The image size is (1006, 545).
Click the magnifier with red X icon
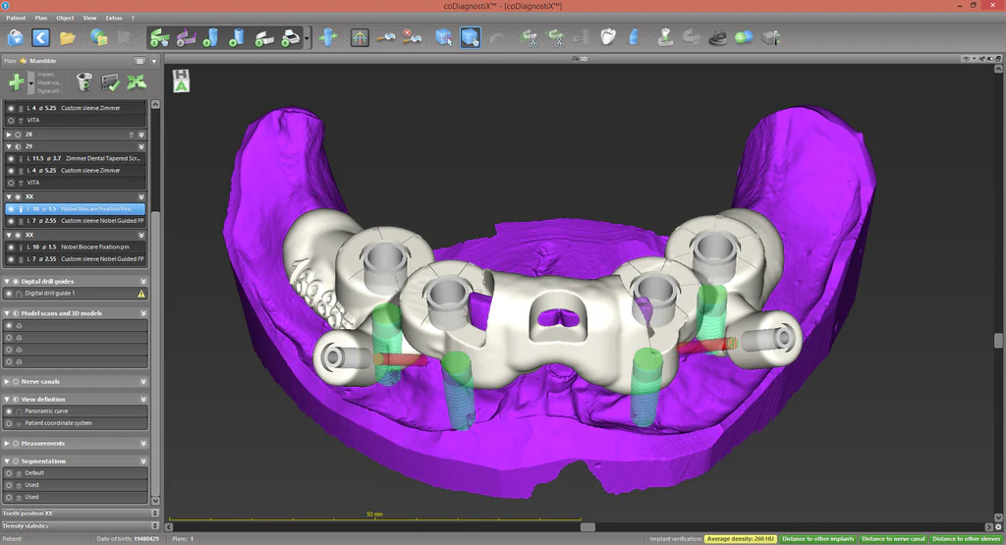(412, 38)
